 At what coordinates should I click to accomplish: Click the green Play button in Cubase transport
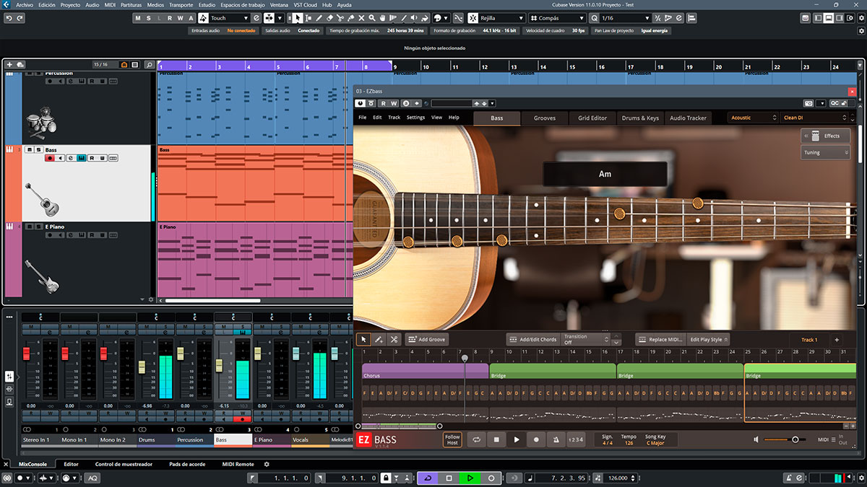[470, 478]
